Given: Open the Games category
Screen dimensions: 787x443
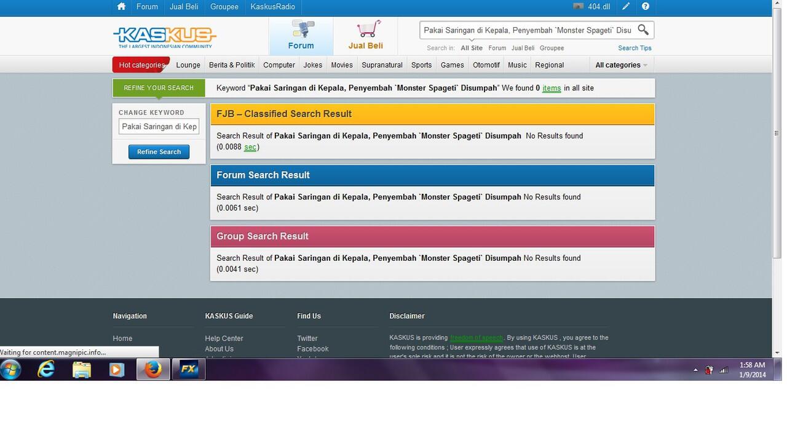Looking at the screenshot, I should tap(453, 65).
